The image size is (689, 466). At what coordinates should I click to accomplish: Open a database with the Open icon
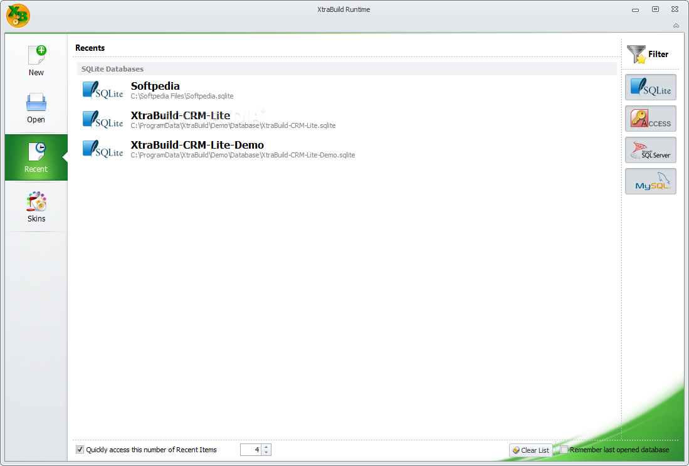(x=36, y=102)
